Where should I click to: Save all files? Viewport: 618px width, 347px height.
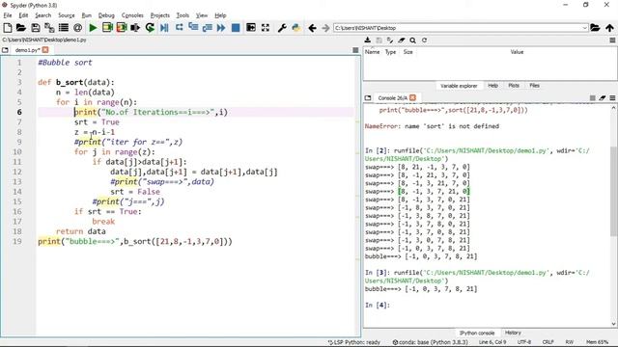[x=49, y=28]
